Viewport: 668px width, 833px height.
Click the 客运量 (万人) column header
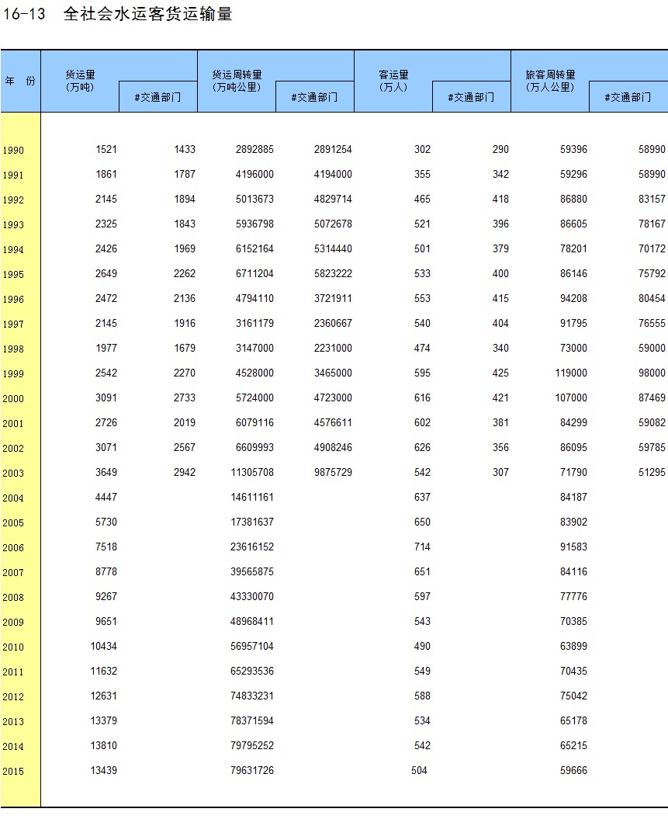click(x=393, y=81)
